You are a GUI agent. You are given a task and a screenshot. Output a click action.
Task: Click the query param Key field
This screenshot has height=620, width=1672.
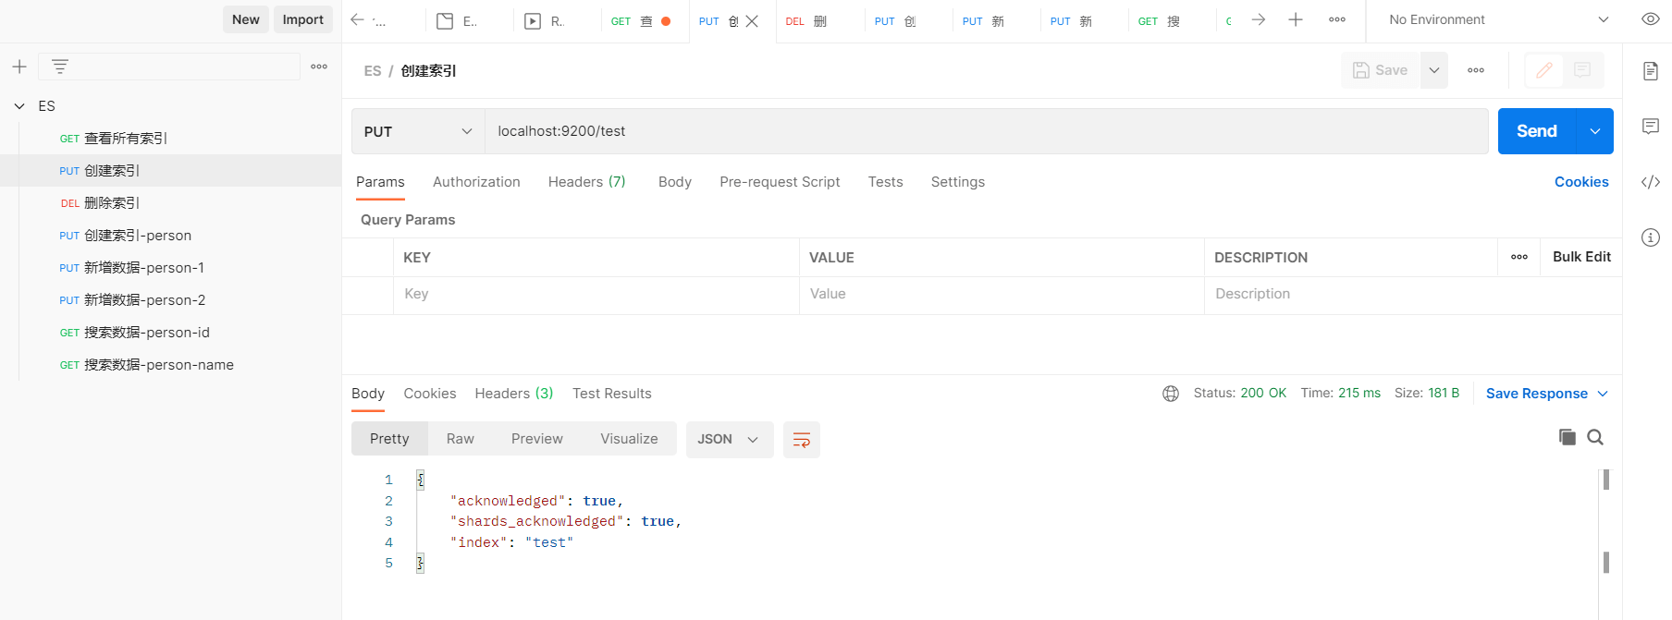pos(596,294)
